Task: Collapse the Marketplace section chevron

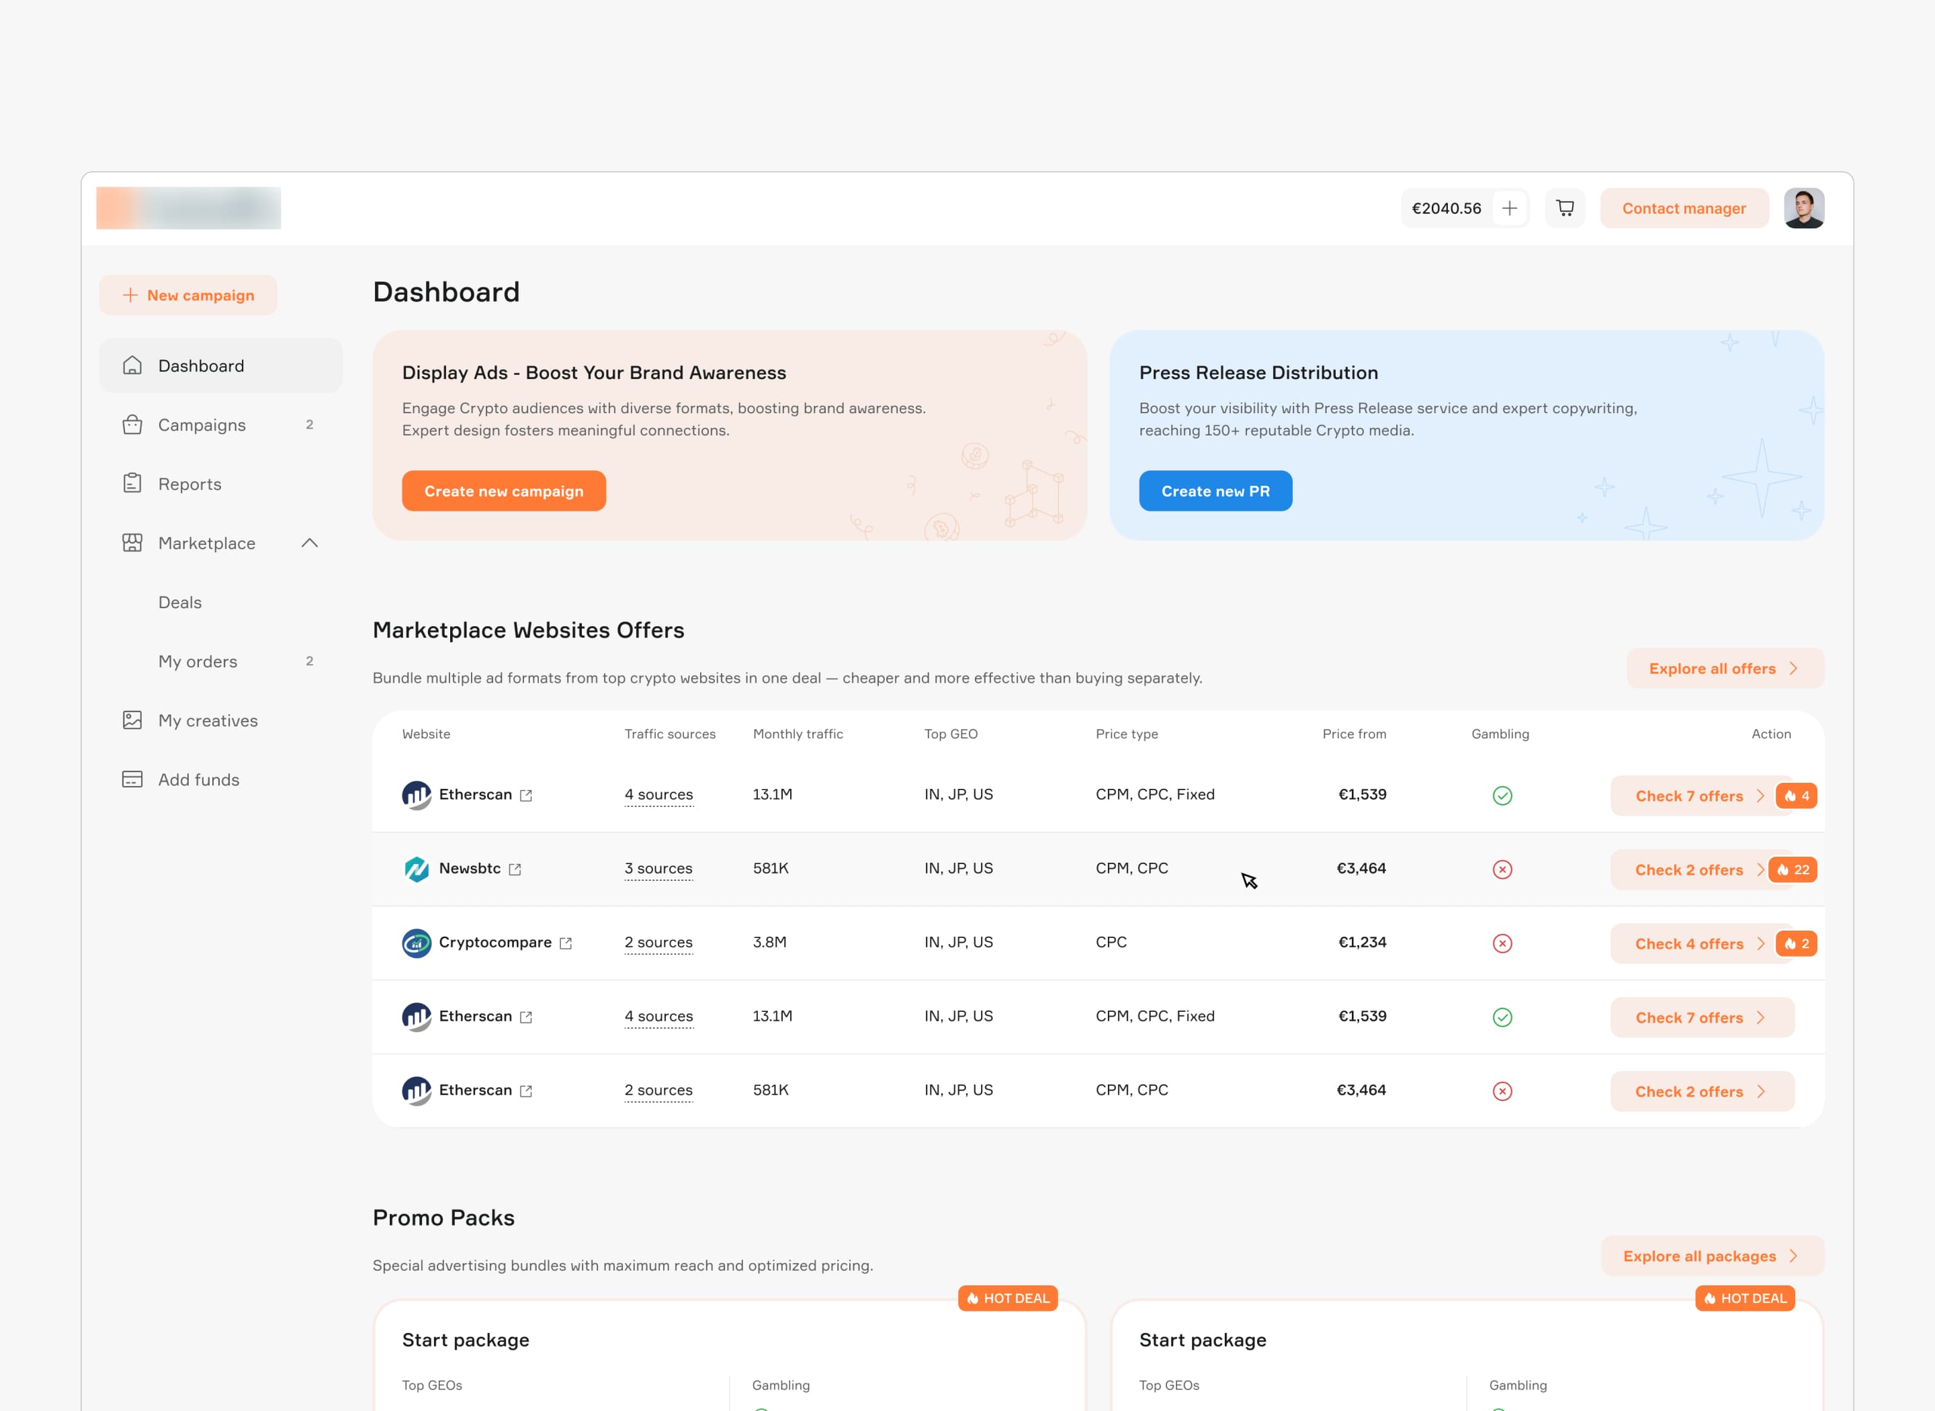Action: pyautogui.click(x=309, y=543)
